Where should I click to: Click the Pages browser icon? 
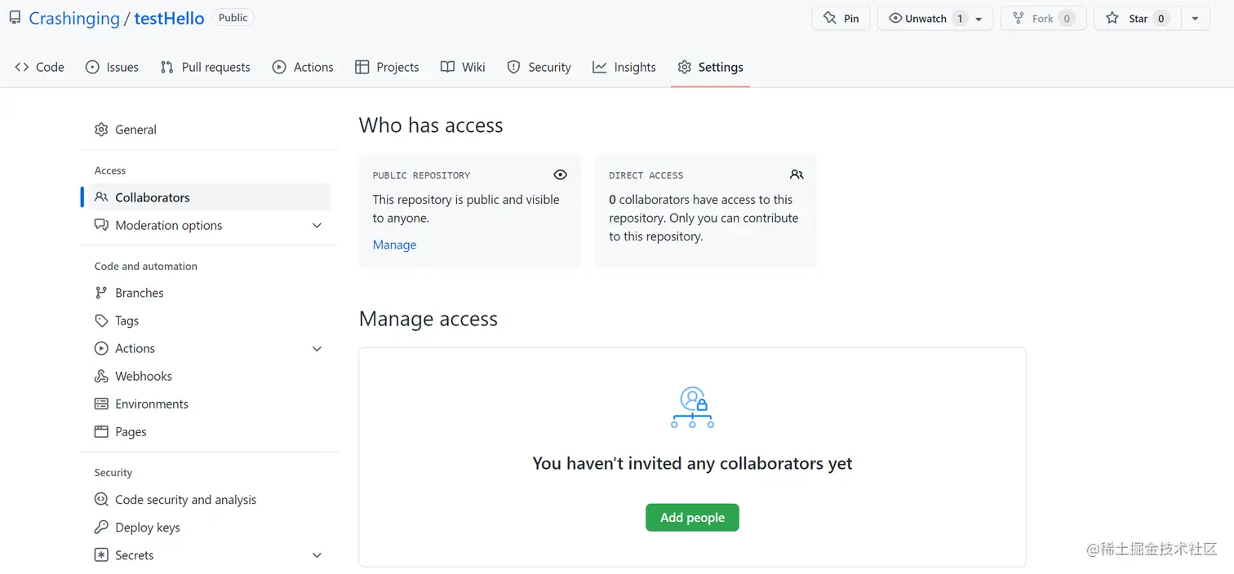coord(101,431)
